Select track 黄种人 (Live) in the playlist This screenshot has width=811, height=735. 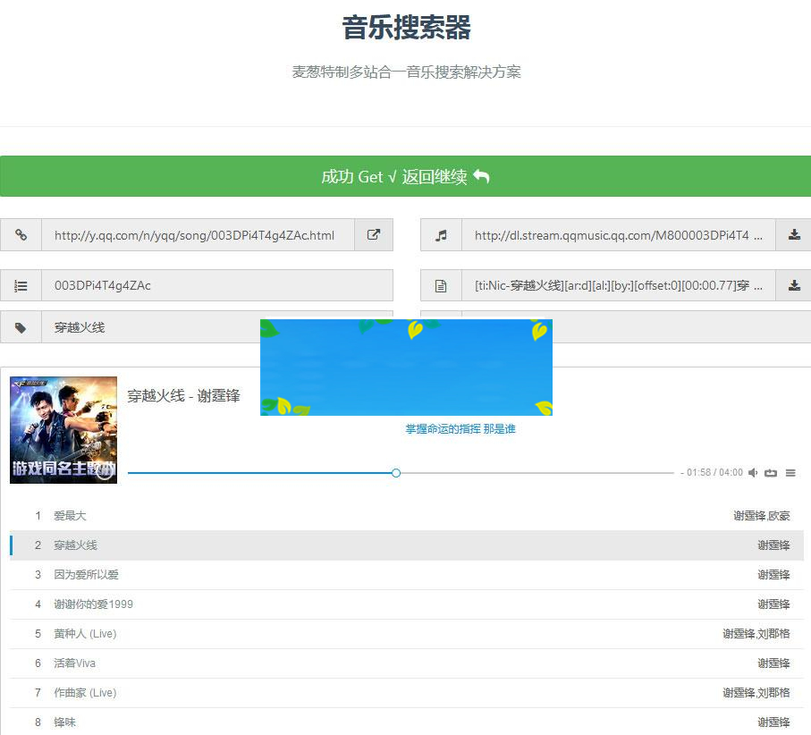pos(86,633)
